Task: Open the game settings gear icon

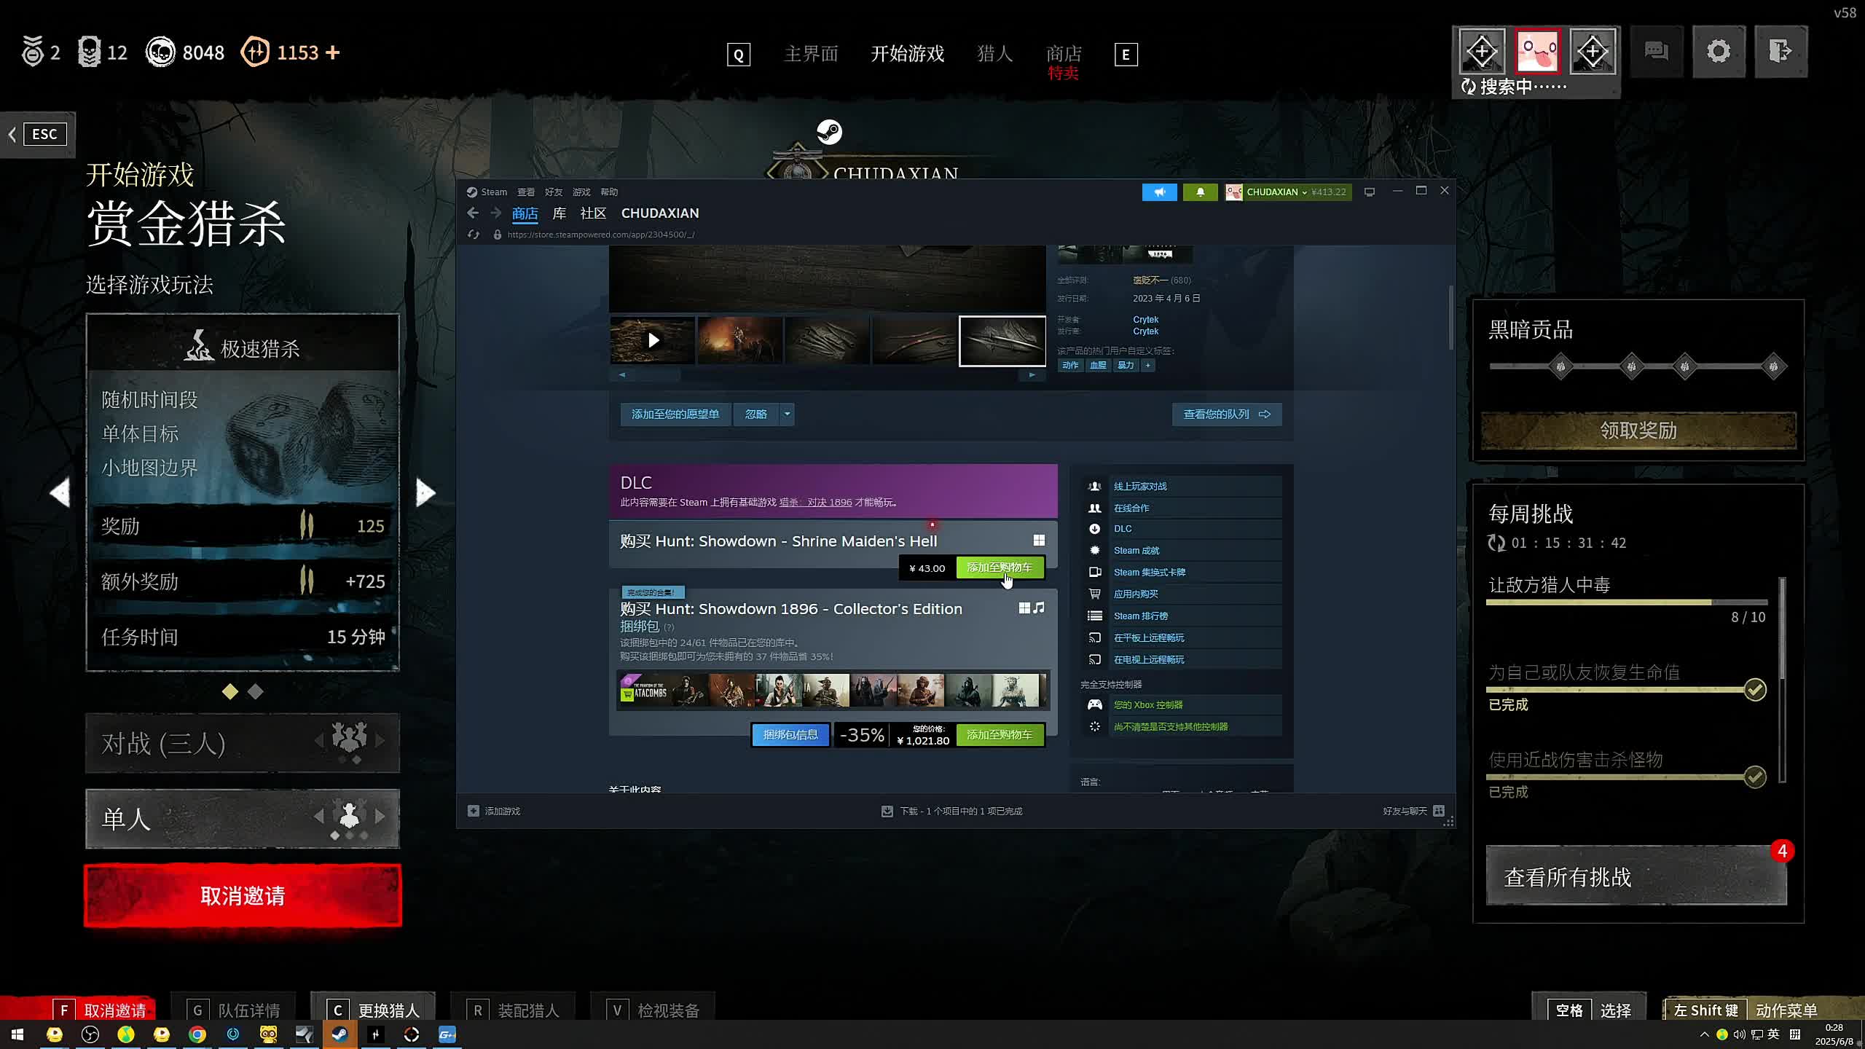Action: (1719, 52)
